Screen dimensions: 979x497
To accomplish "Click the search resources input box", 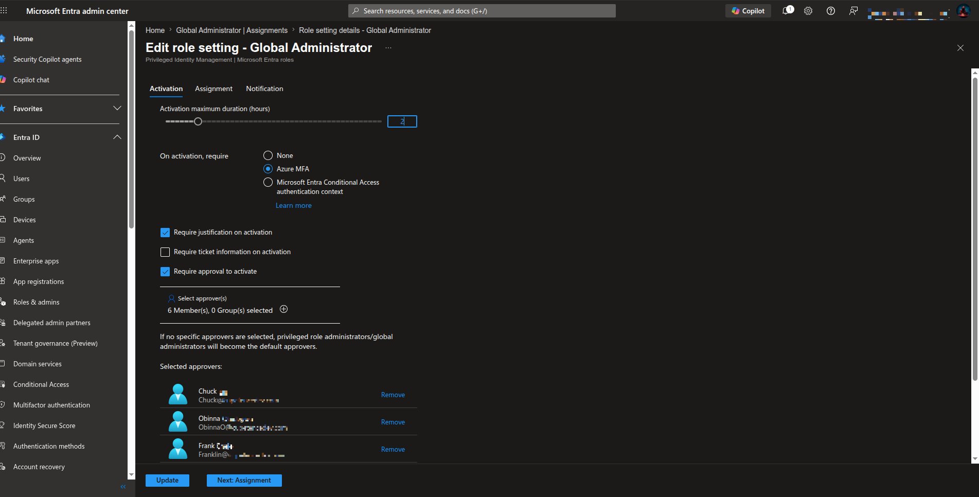I will pos(482,11).
